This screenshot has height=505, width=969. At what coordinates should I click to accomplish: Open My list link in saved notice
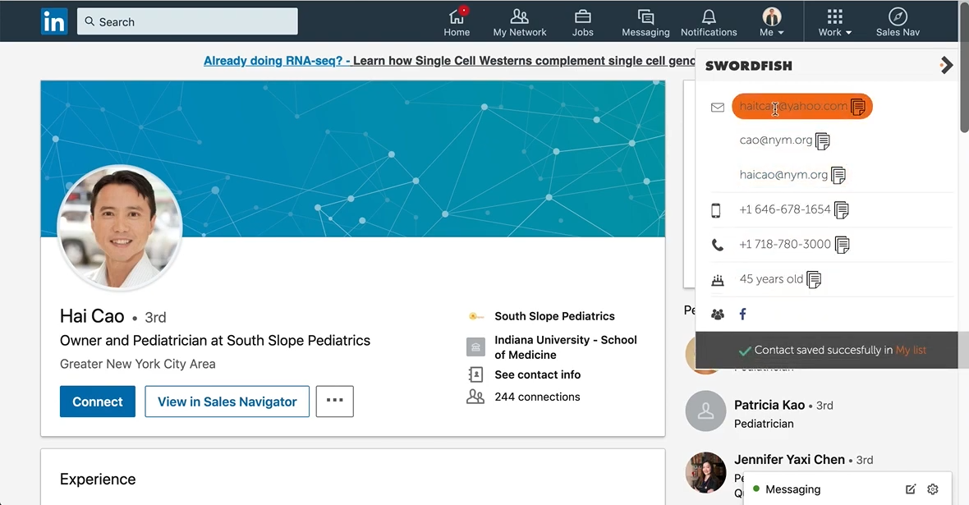pyautogui.click(x=911, y=350)
